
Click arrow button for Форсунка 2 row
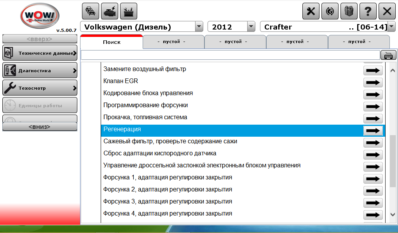(x=373, y=191)
